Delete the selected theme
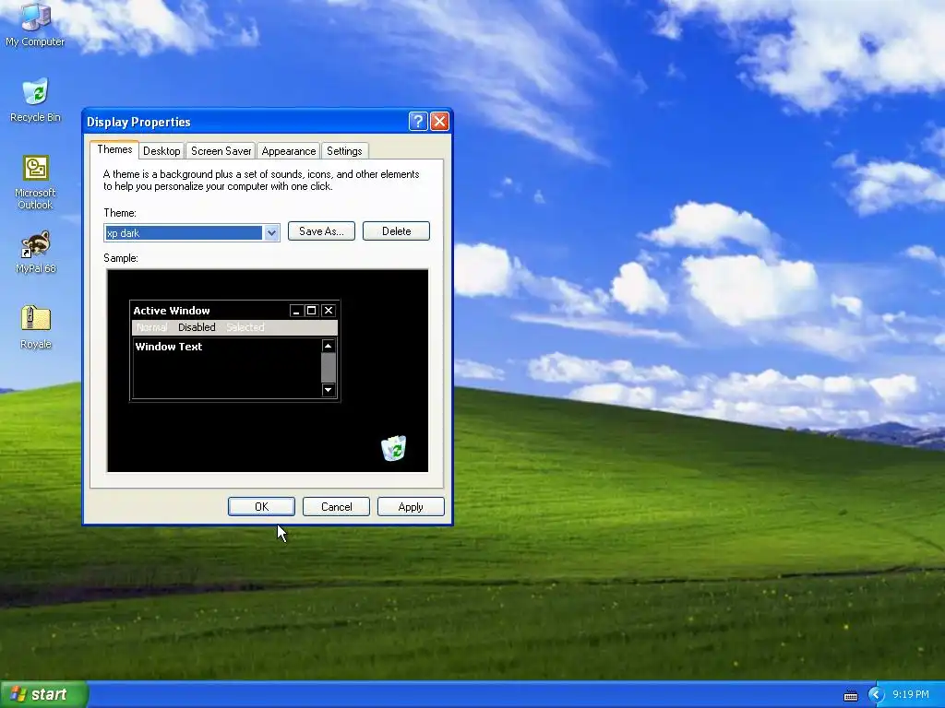 click(396, 231)
